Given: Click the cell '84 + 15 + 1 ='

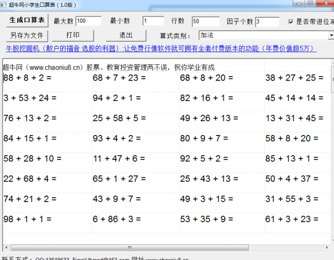Looking at the screenshot, I should (x=47, y=142).
